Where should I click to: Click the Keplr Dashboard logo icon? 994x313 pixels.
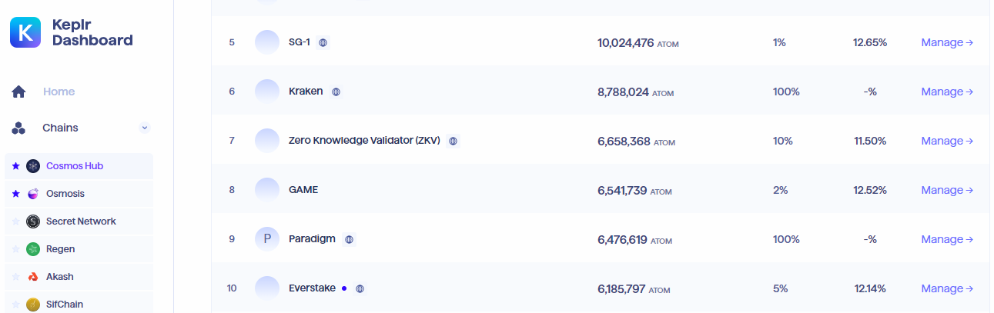(25, 33)
